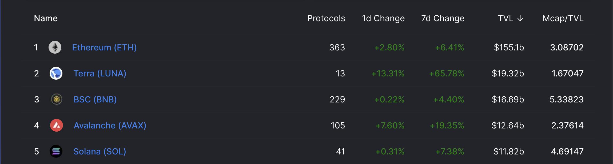The height and width of the screenshot is (164, 613).
Task: Click the Solana logo icon
Action: click(x=56, y=152)
